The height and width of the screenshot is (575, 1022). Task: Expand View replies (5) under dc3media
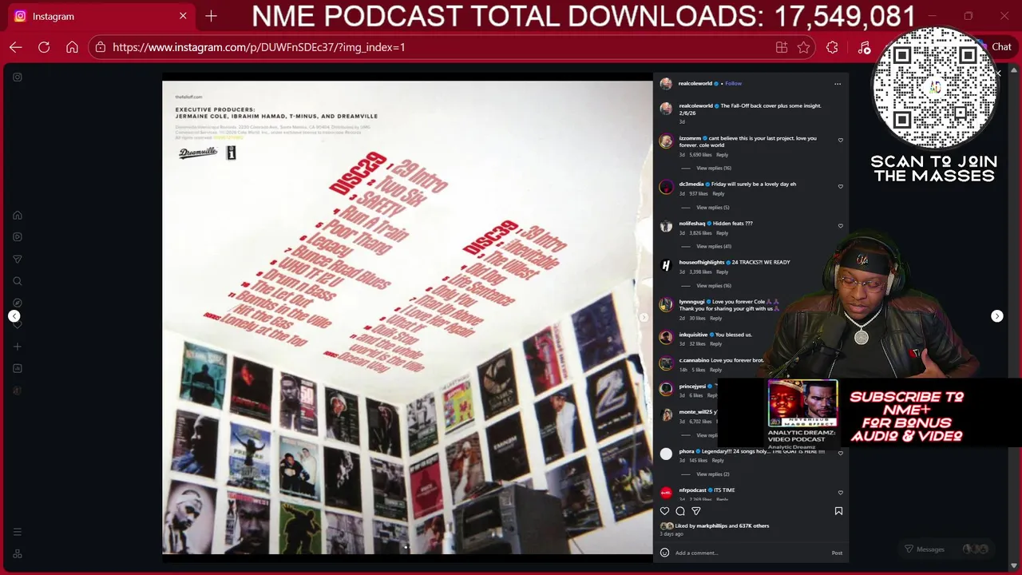click(x=713, y=208)
